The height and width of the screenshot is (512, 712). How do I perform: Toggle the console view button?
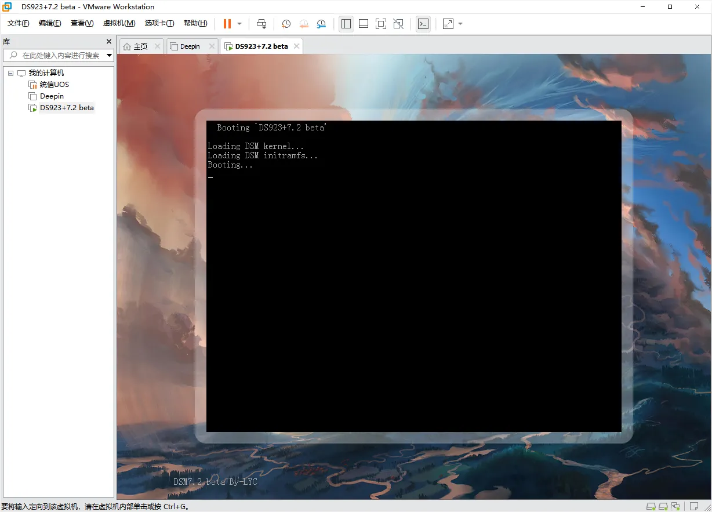click(423, 24)
